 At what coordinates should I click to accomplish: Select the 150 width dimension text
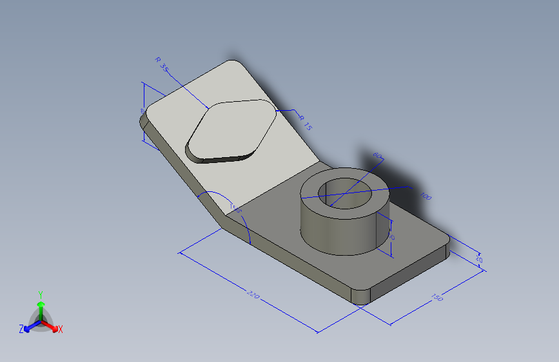point(436,297)
